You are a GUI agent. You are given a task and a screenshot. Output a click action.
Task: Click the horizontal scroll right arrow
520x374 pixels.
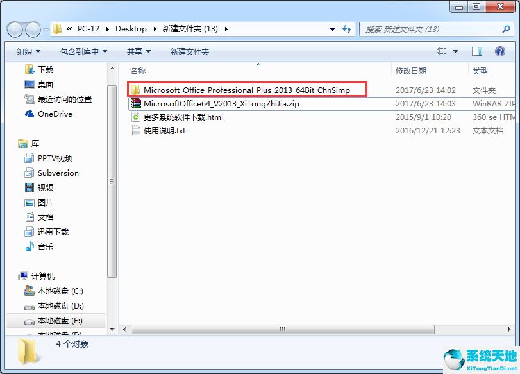(x=509, y=330)
